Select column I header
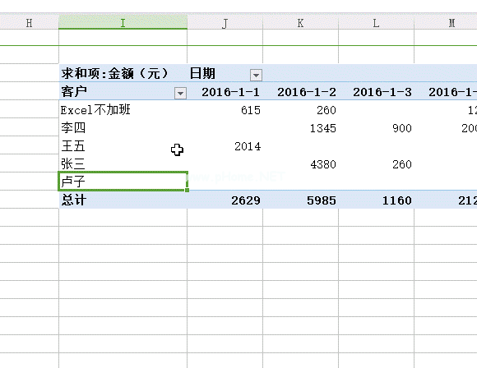This screenshot has width=477, height=368. pos(123,23)
